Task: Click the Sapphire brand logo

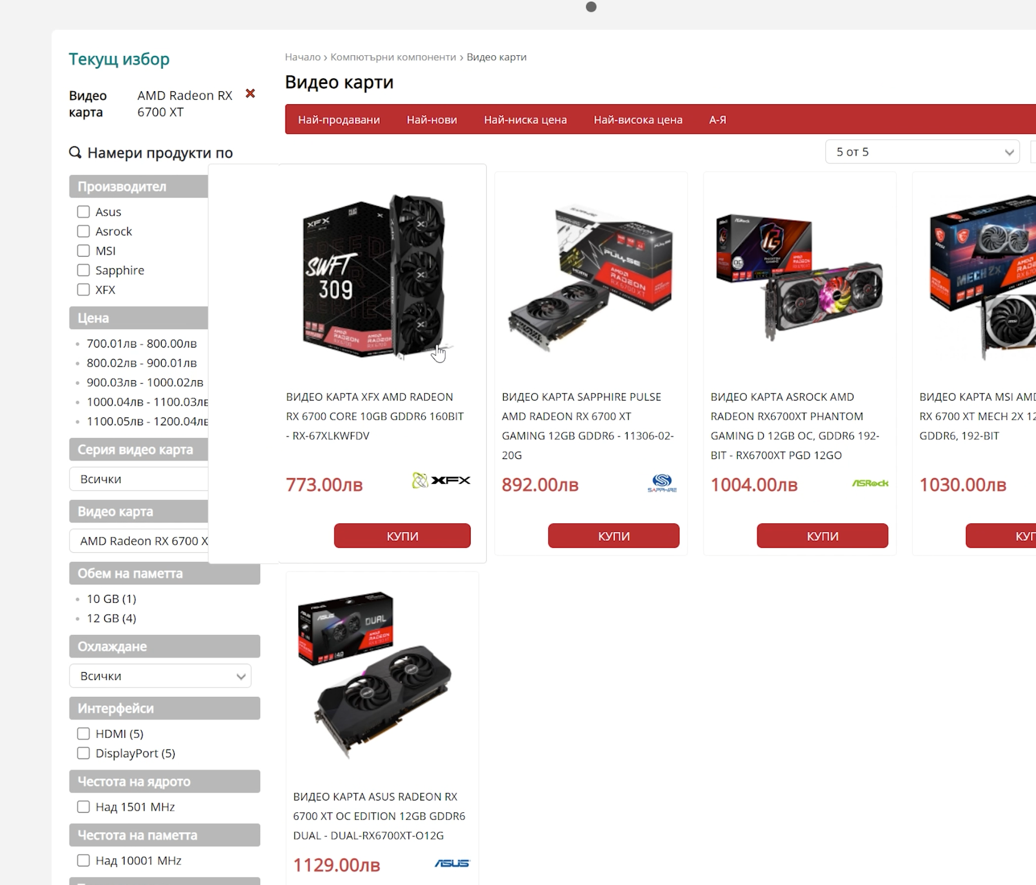Action: [x=662, y=483]
